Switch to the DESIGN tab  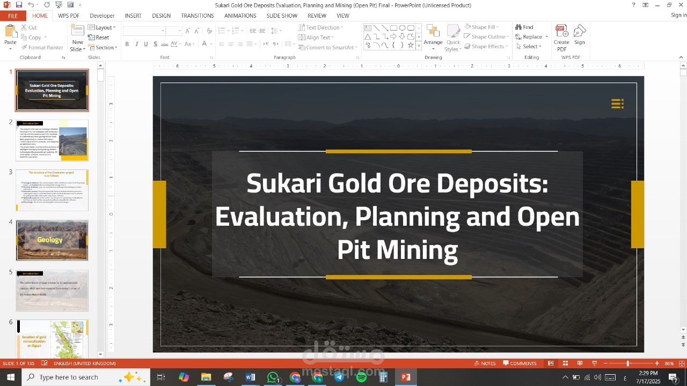tap(161, 16)
